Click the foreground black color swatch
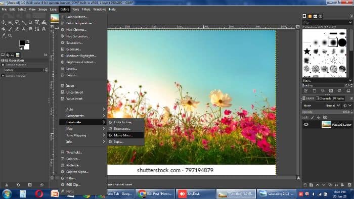 (x=22, y=42)
